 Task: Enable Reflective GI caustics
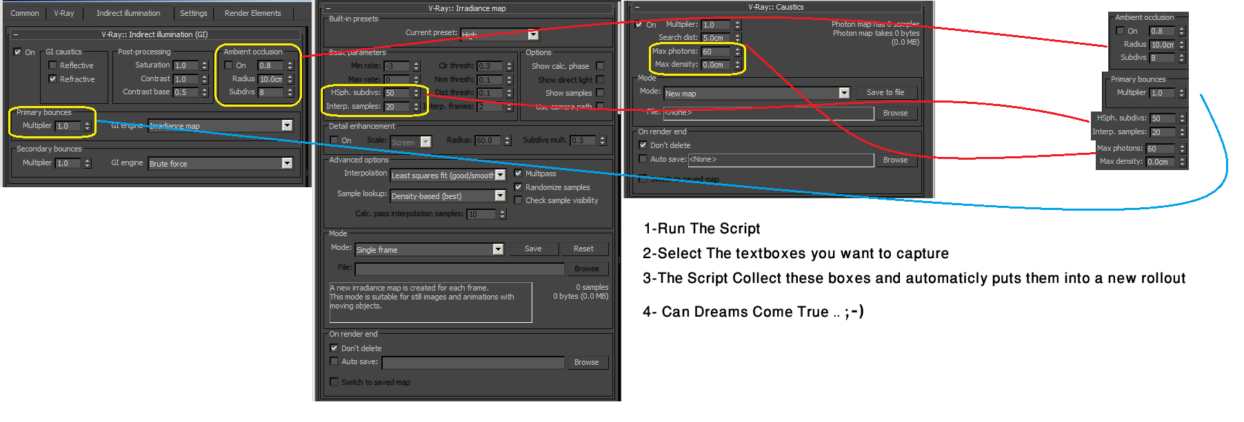point(52,65)
